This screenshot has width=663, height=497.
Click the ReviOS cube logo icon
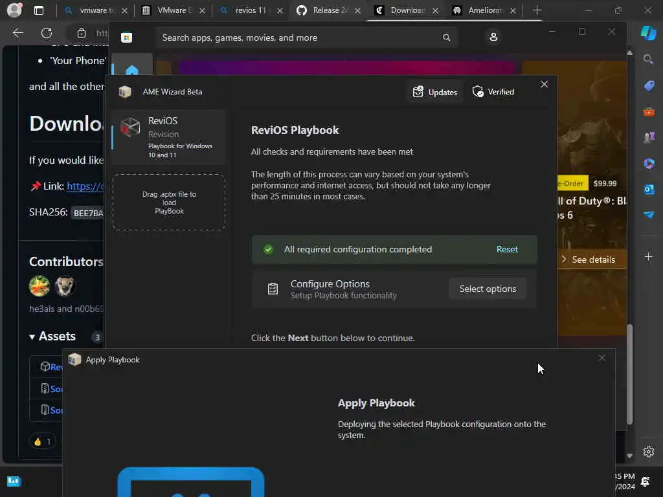129,127
